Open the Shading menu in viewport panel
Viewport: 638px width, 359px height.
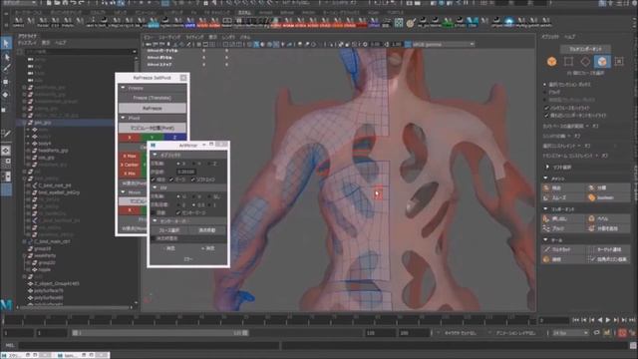point(169,37)
